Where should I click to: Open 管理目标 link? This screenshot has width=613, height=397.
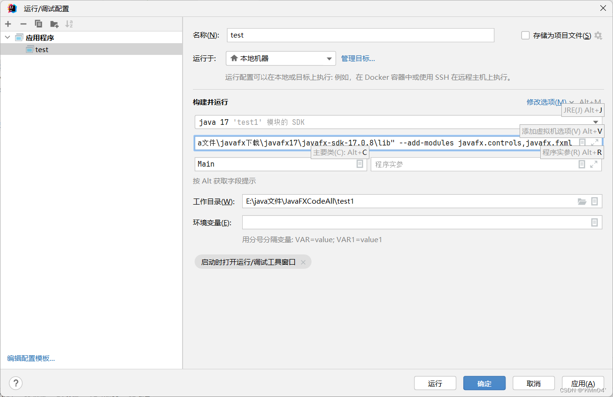tap(358, 58)
